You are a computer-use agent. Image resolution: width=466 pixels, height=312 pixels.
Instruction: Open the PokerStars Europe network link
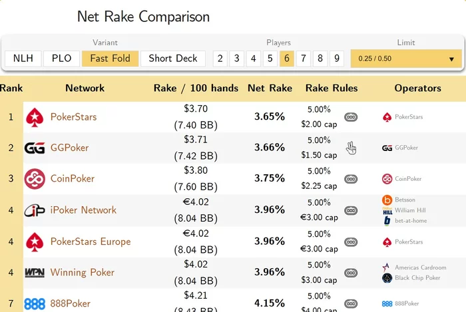coord(91,241)
